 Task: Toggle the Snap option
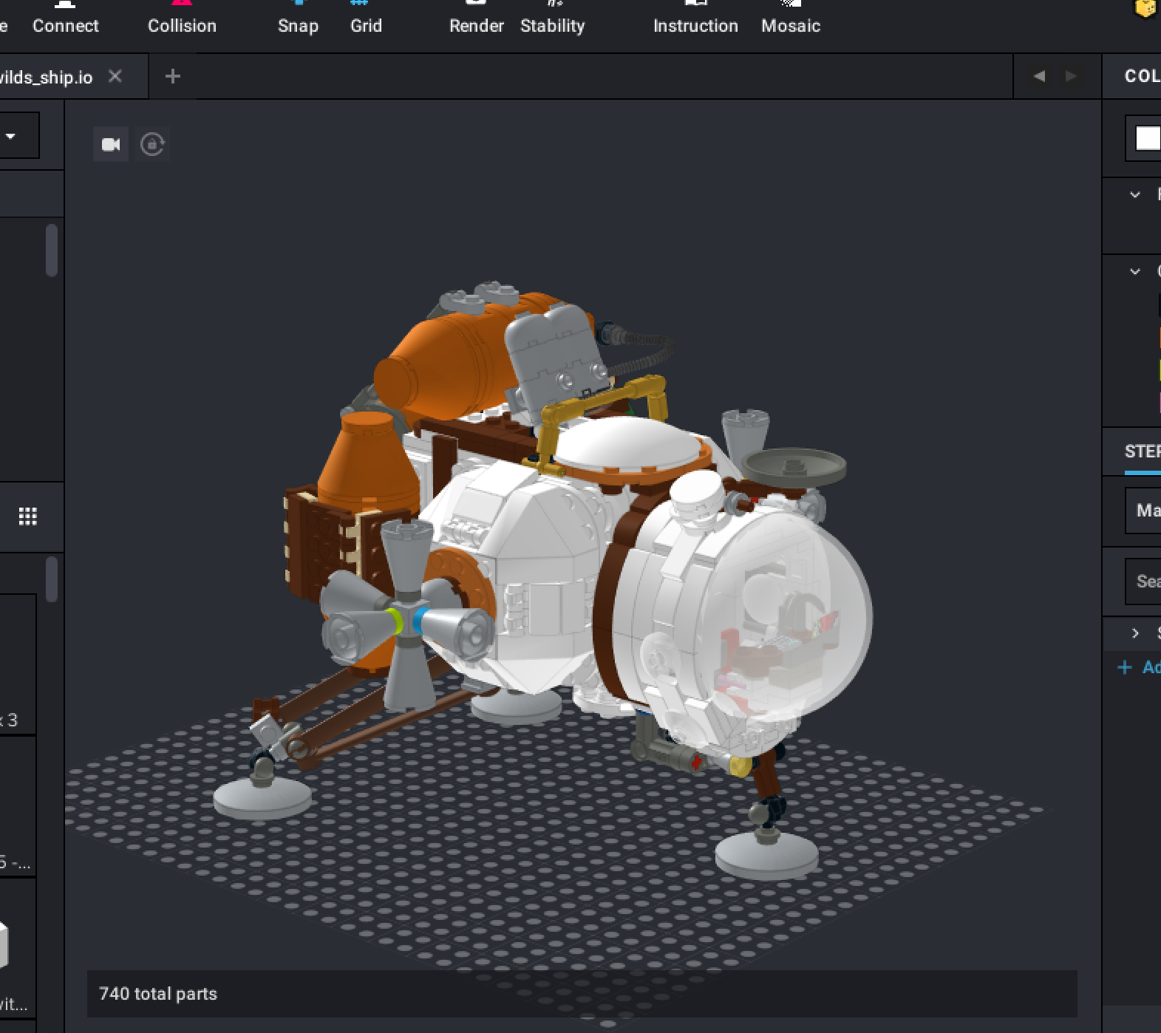click(x=298, y=18)
